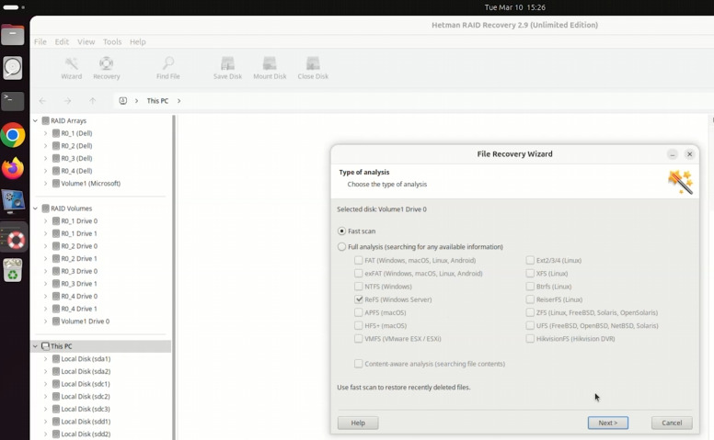Expand the R0_3 (Dell) array
The width and height of the screenshot is (714, 440).
[45, 158]
